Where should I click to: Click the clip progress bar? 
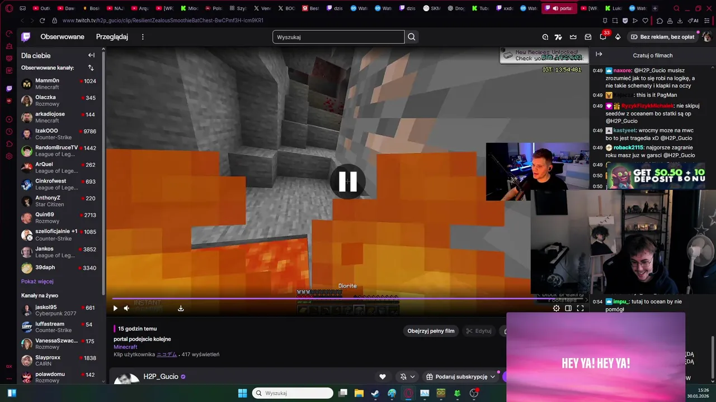point(348,299)
